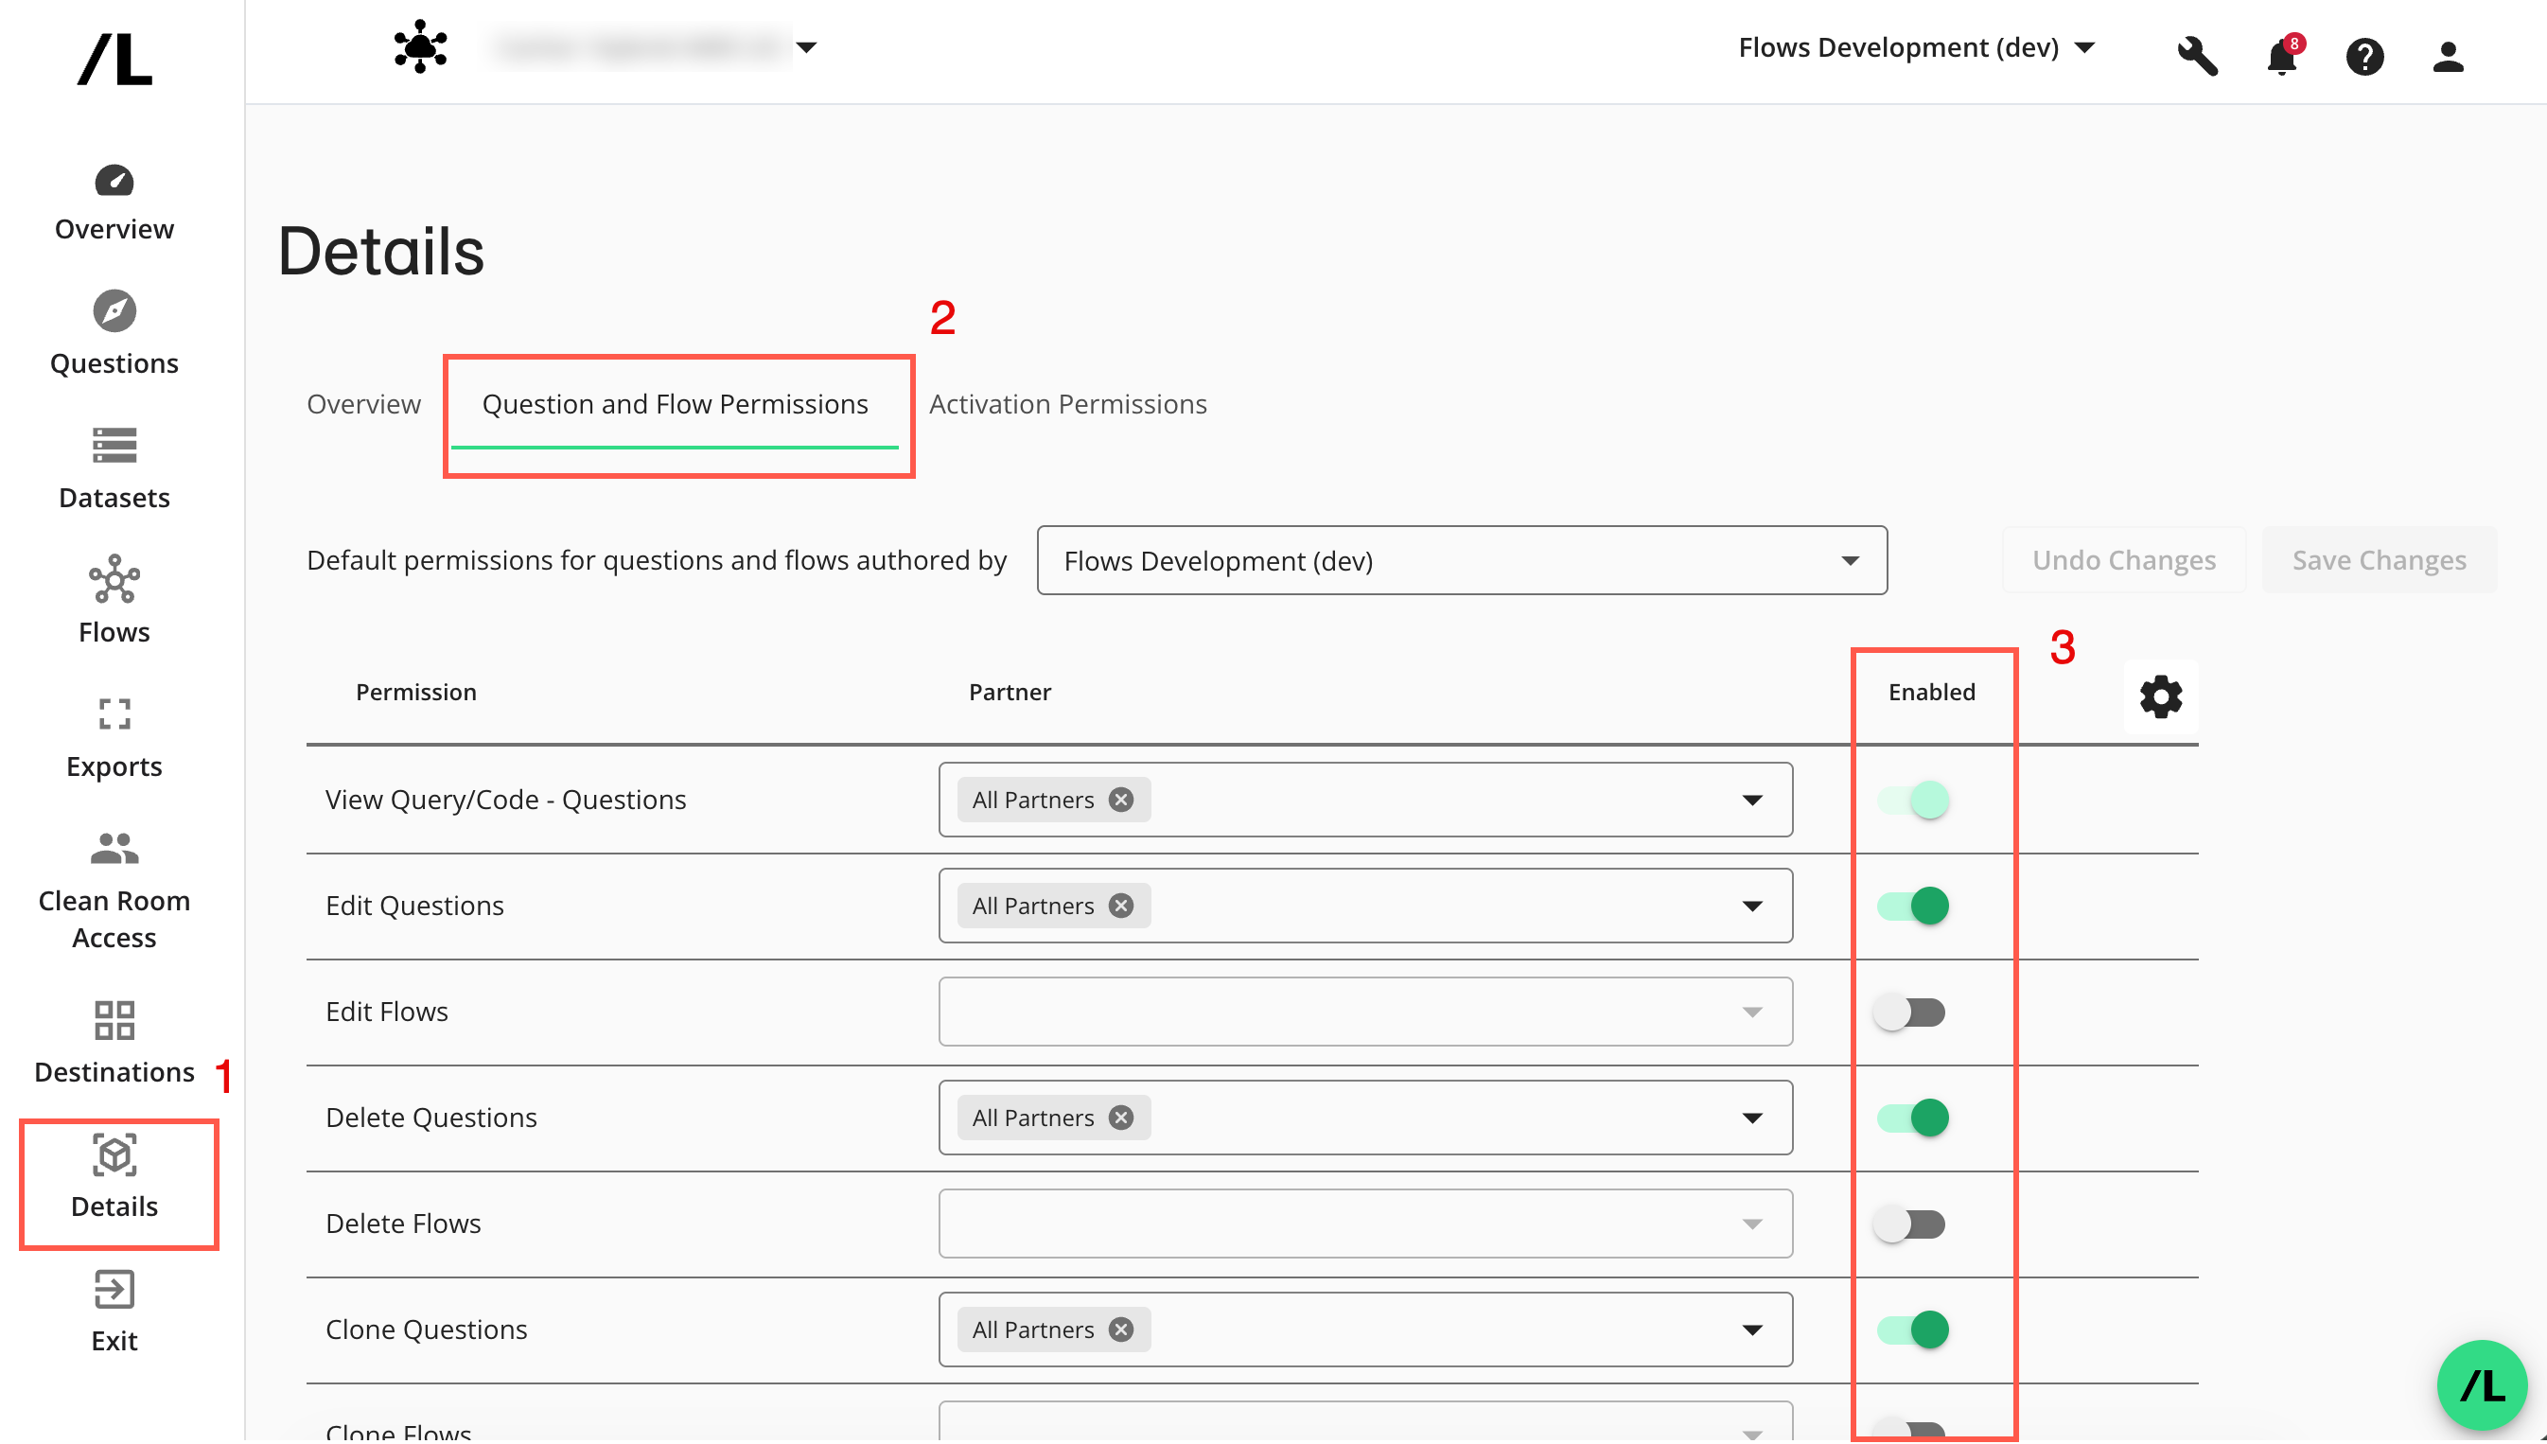Image resolution: width=2547 pixels, height=1444 pixels.
Task: Open table settings gear icon
Action: 2160,697
